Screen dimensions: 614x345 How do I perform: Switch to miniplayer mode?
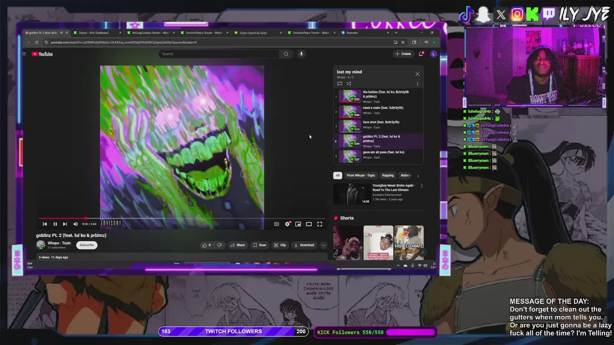298,224
